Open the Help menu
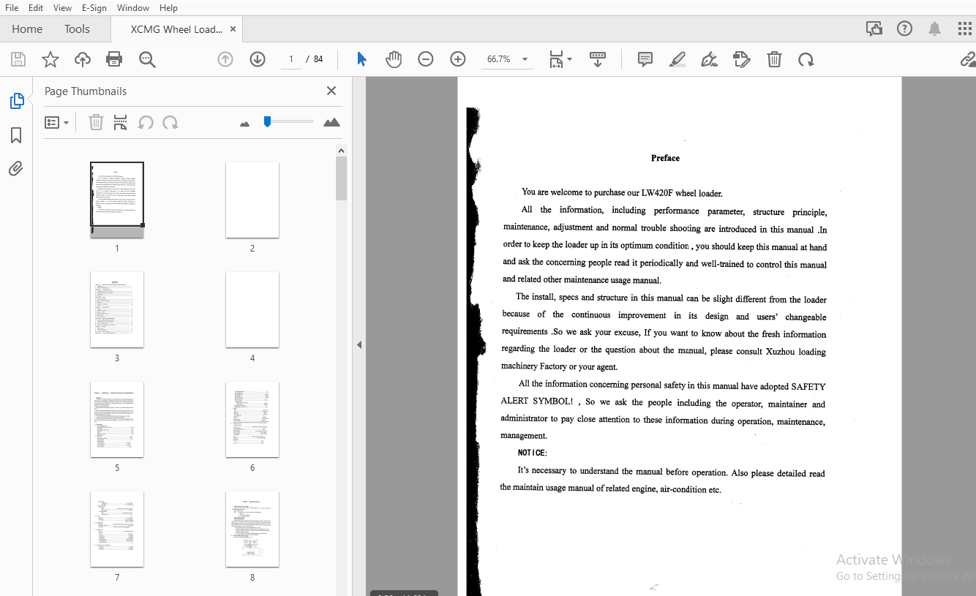The height and width of the screenshot is (596, 976). [x=168, y=7]
